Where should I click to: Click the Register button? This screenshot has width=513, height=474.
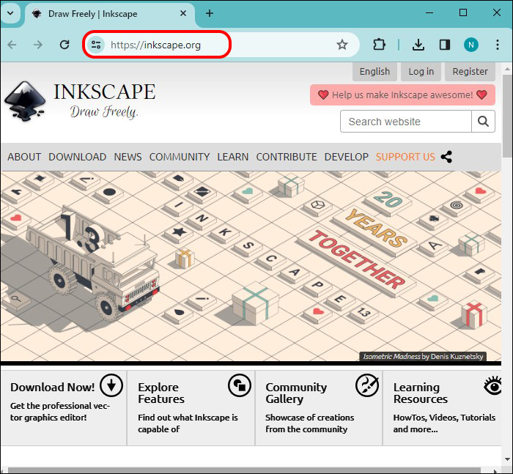pyautogui.click(x=470, y=72)
